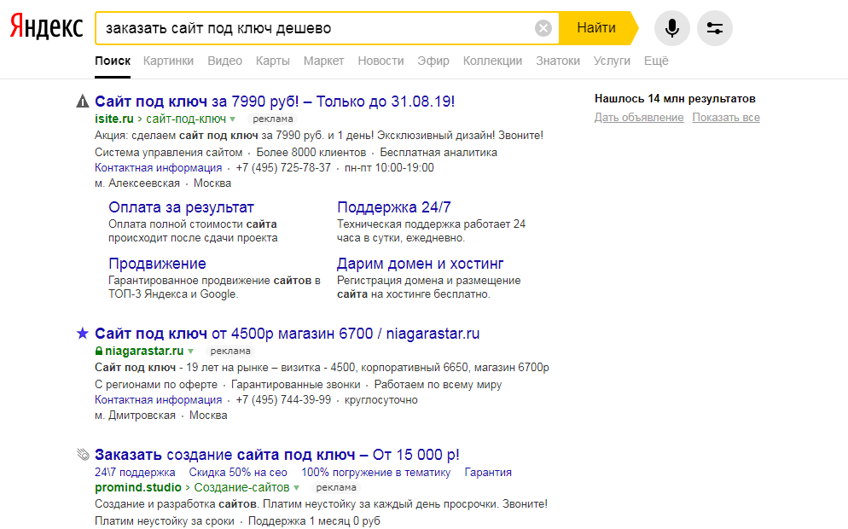Viewport: 848px width, 529px height.
Task: Click green padlock icon next to niagarastar.ru
Action: (98, 351)
